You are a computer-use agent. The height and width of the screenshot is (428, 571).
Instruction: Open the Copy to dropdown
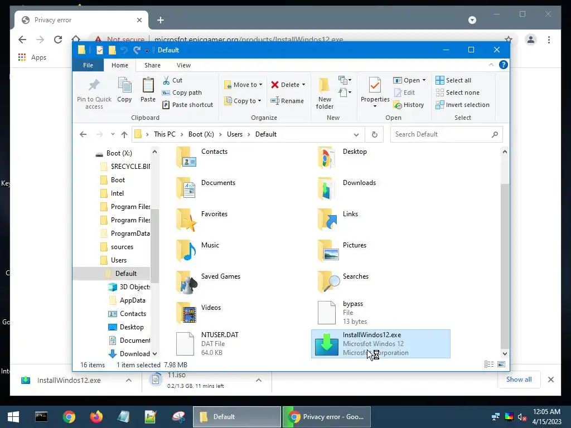coord(243,101)
